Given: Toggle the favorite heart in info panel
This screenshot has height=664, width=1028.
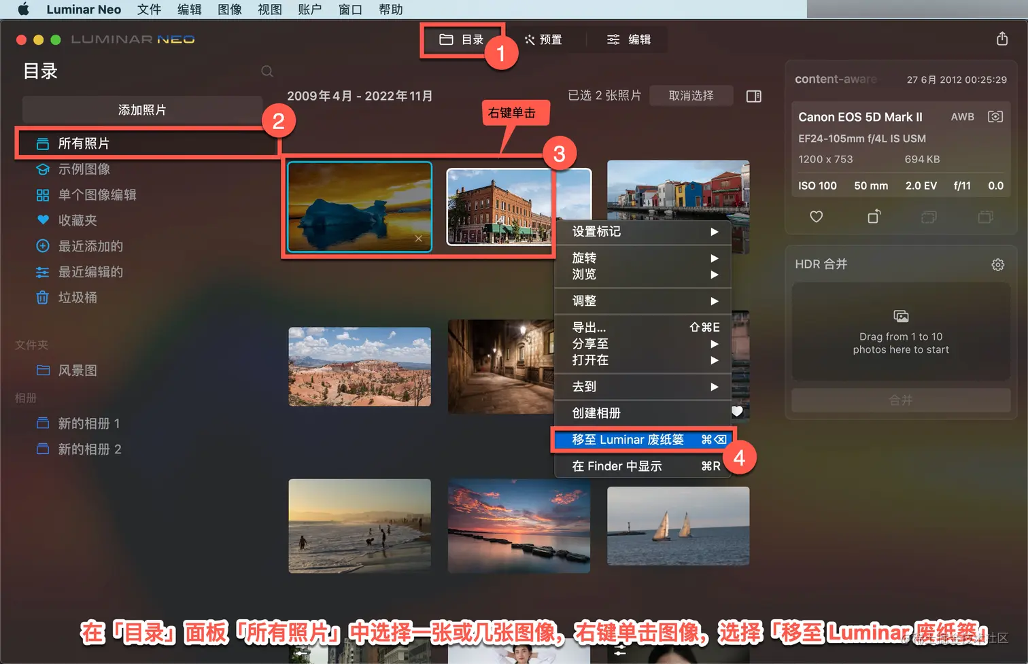Looking at the screenshot, I should click(817, 217).
